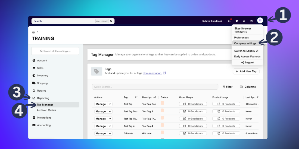
Task: Click the Reporting chart icon
Action: point(34,98)
